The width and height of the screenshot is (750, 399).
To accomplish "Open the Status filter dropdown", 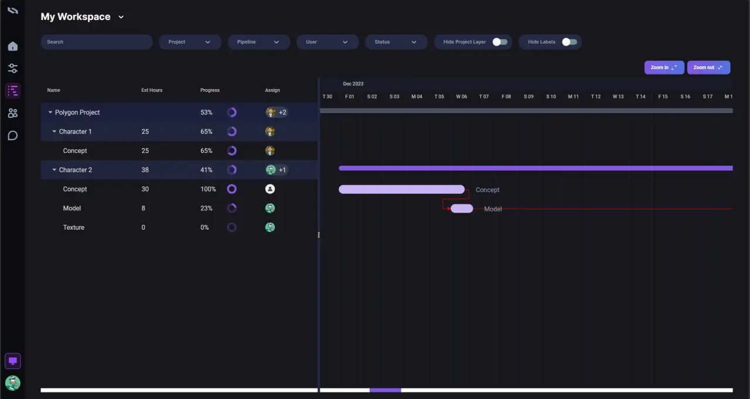I will coord(396,42).
